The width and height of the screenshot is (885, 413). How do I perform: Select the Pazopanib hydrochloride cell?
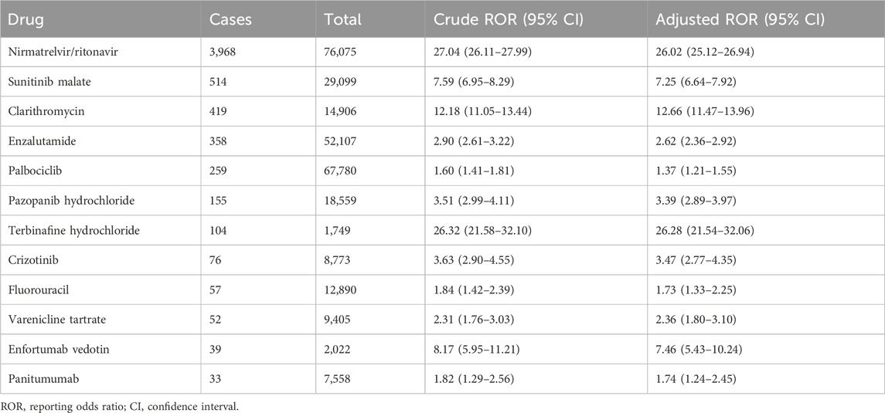[x=67, y=200]
